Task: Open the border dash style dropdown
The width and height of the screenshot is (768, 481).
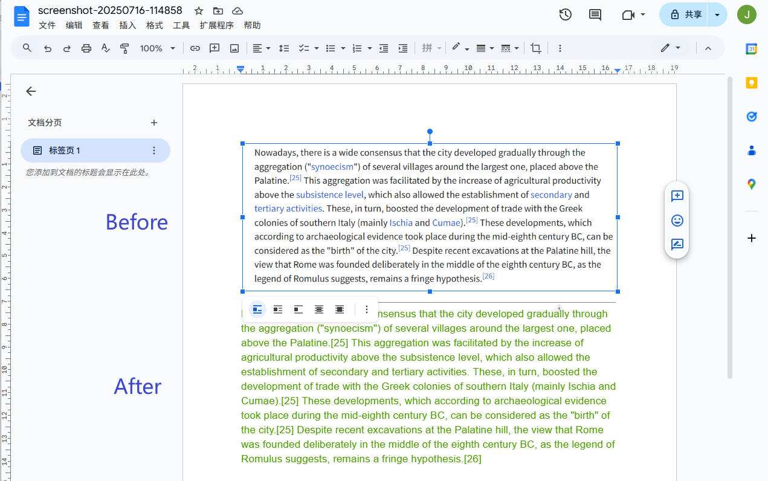Action: [x=511, y=48]
